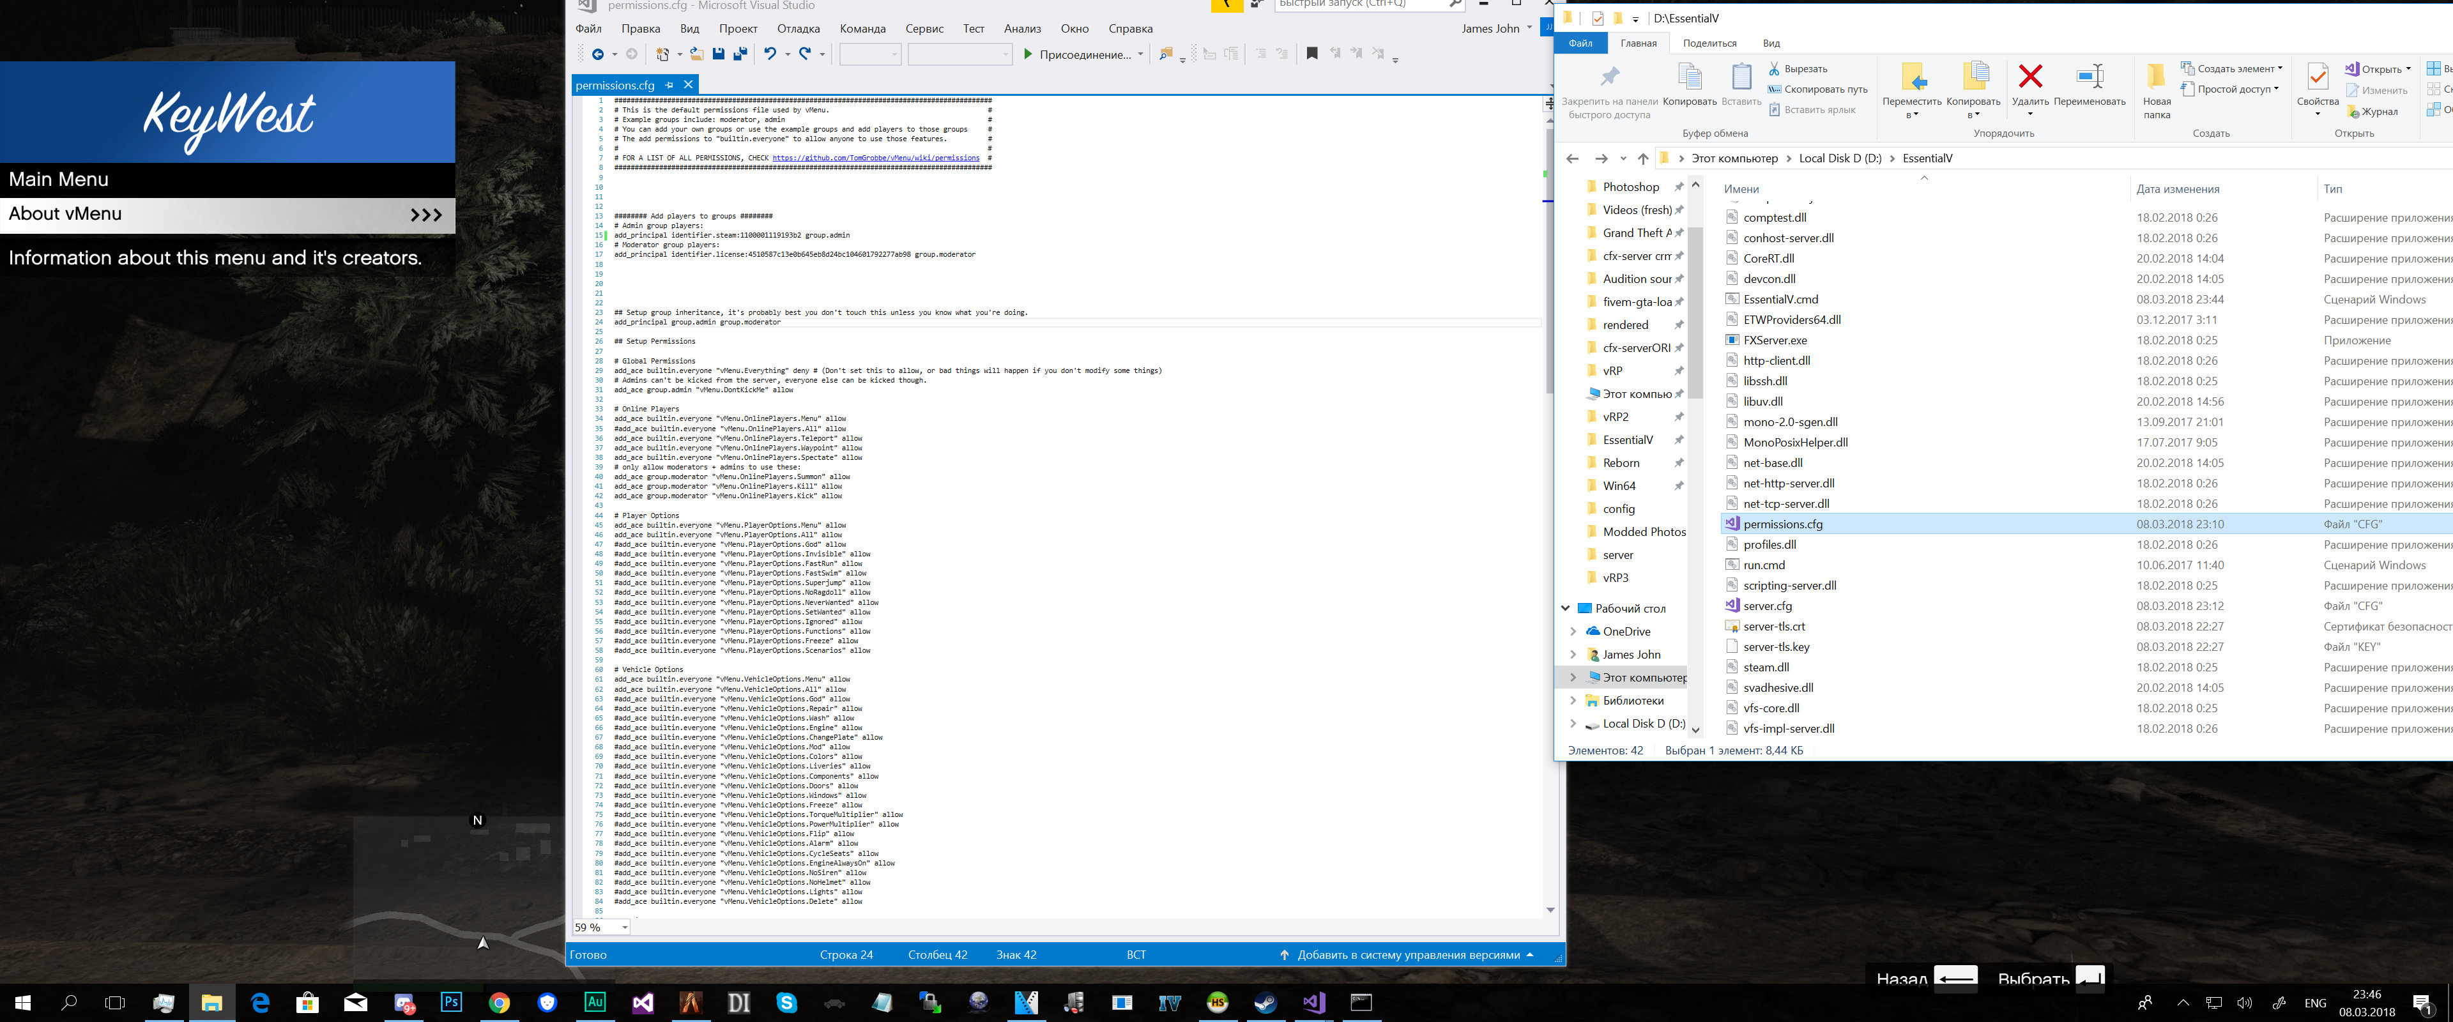Toggle a bookmark with the bookmark icon
The width and height of the screenshot is (2453, 1022).
pyautogui.click(x=1311, y=54)
